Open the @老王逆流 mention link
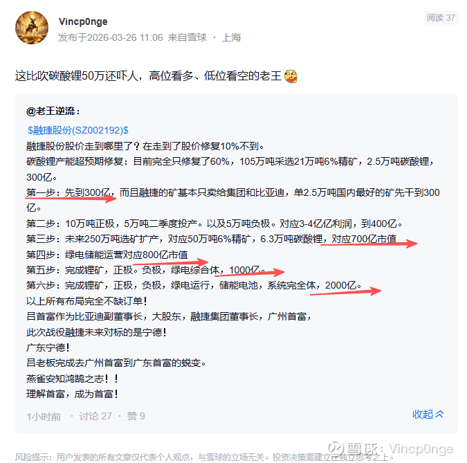Screen dimensions: 467x463 point(53,111)
